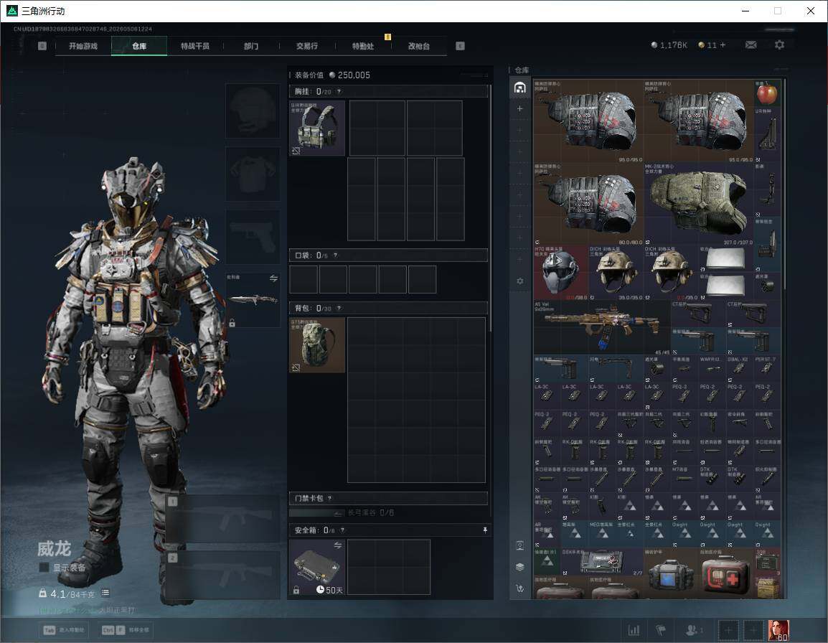This screenshot has width=828, height=643.
Task: Open the 口袋 help question mark
Action: 335,255
